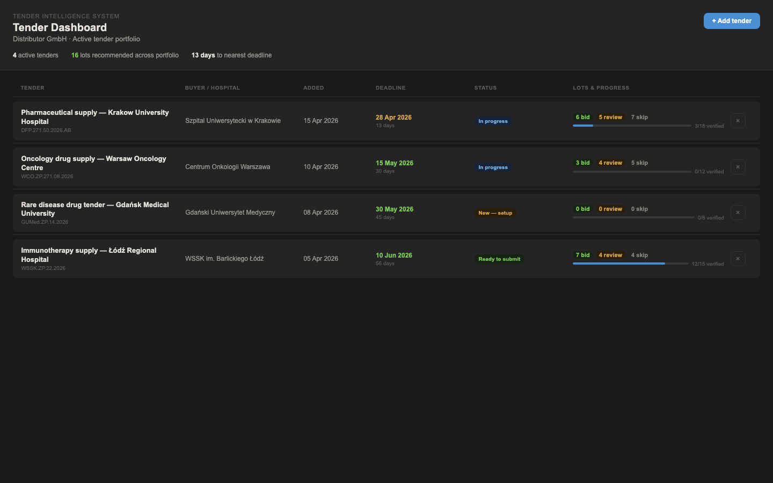Click the 4 active tenders summary
This screenshot has width=773, height=483.
point(35,55)
